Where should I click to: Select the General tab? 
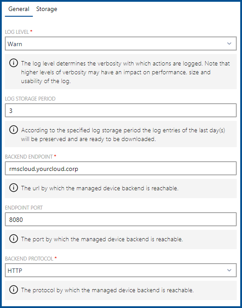tap(19, 9)
